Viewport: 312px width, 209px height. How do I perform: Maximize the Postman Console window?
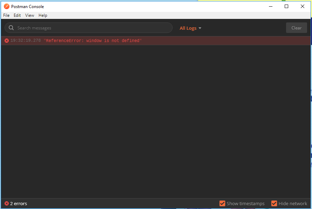286,6
